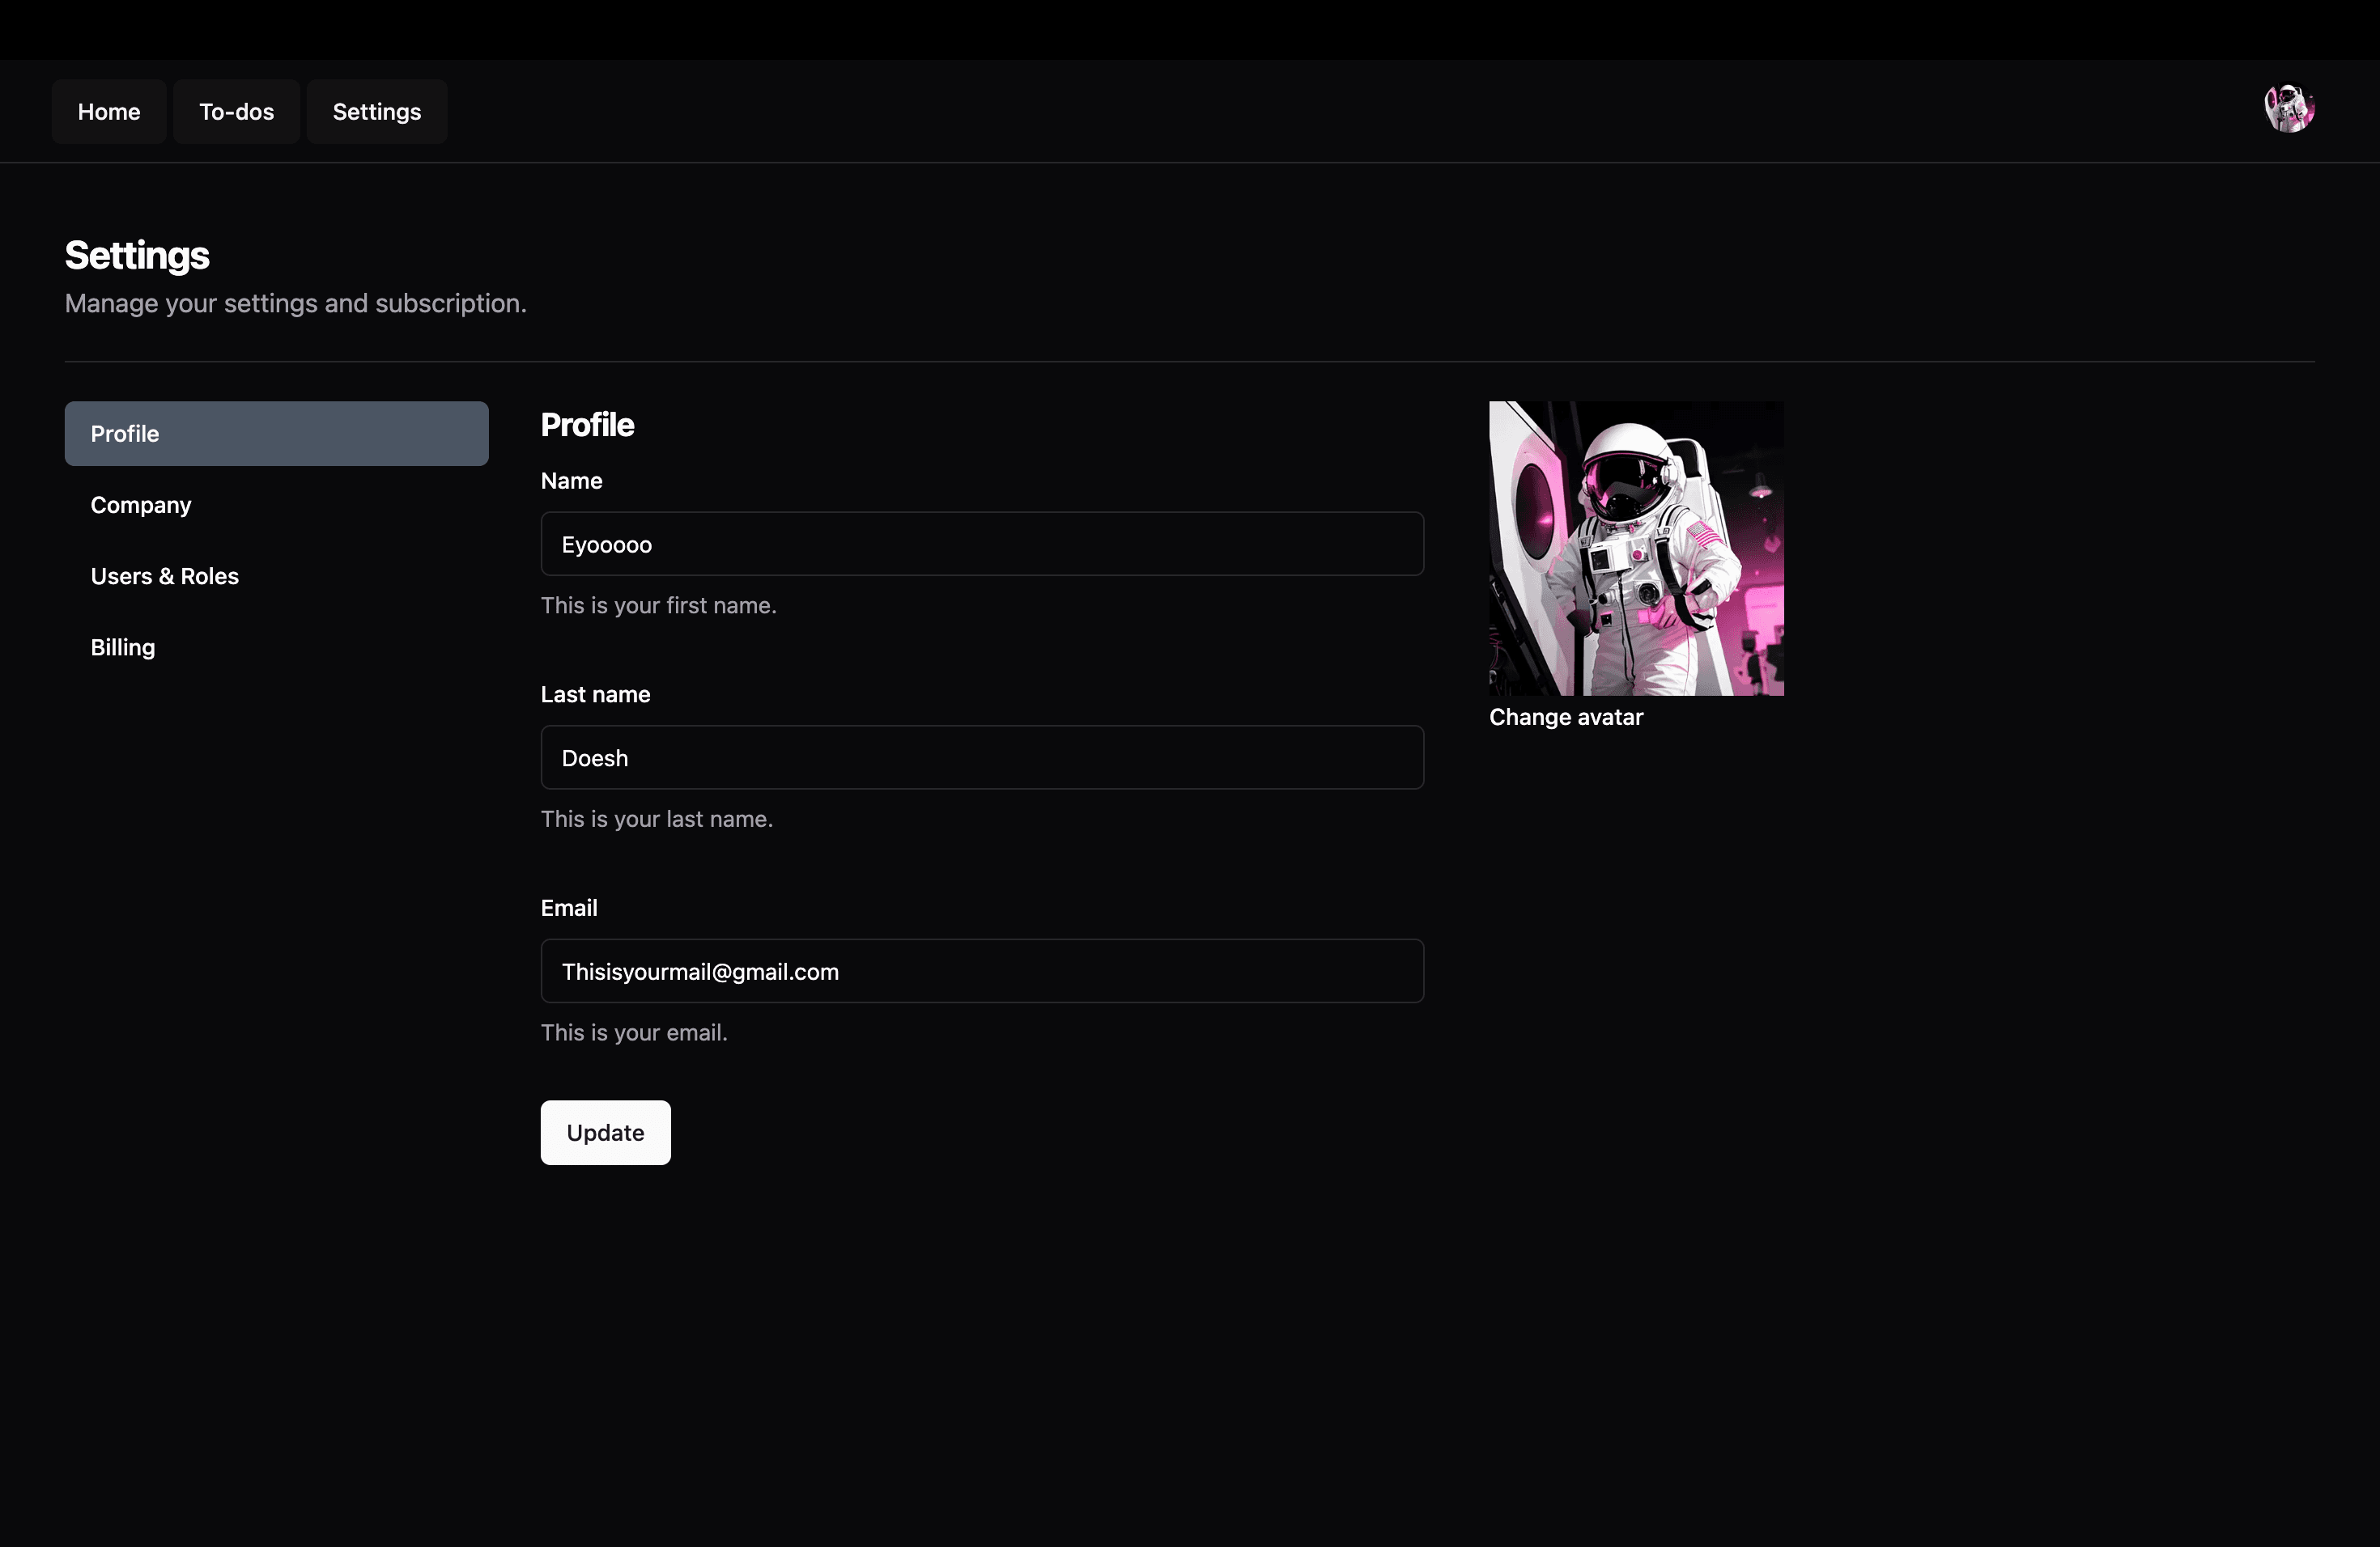Image resolution: width=2380 pixels, height=1547 pixels.
Task: Focus the Name field containing Eyooooo
Action: pos(981,545)
